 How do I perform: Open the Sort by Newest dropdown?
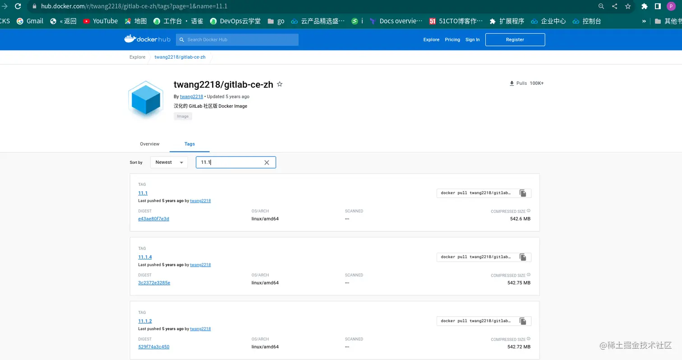[169, 162]
